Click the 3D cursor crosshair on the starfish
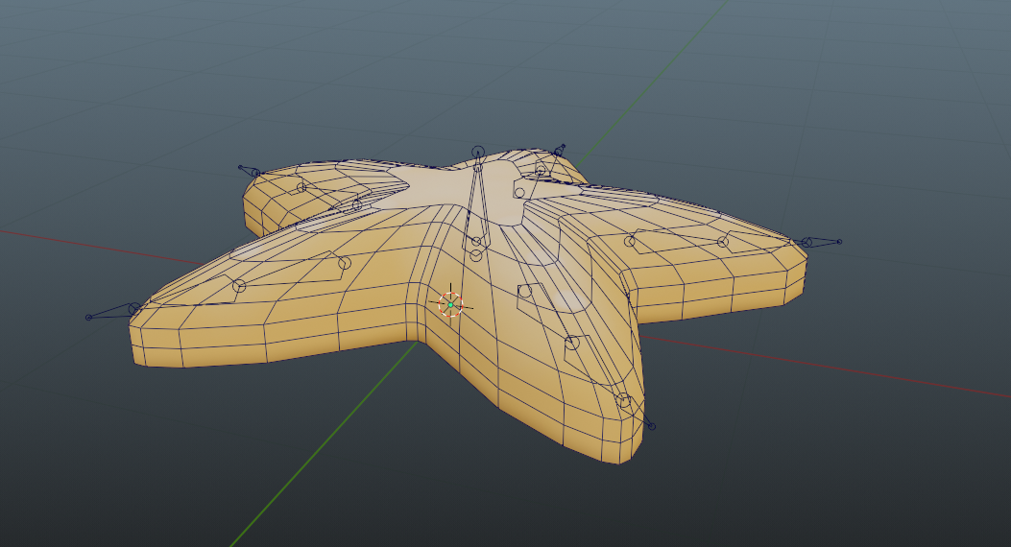Viewport: 1011px width, 547px height. [450, 304]
